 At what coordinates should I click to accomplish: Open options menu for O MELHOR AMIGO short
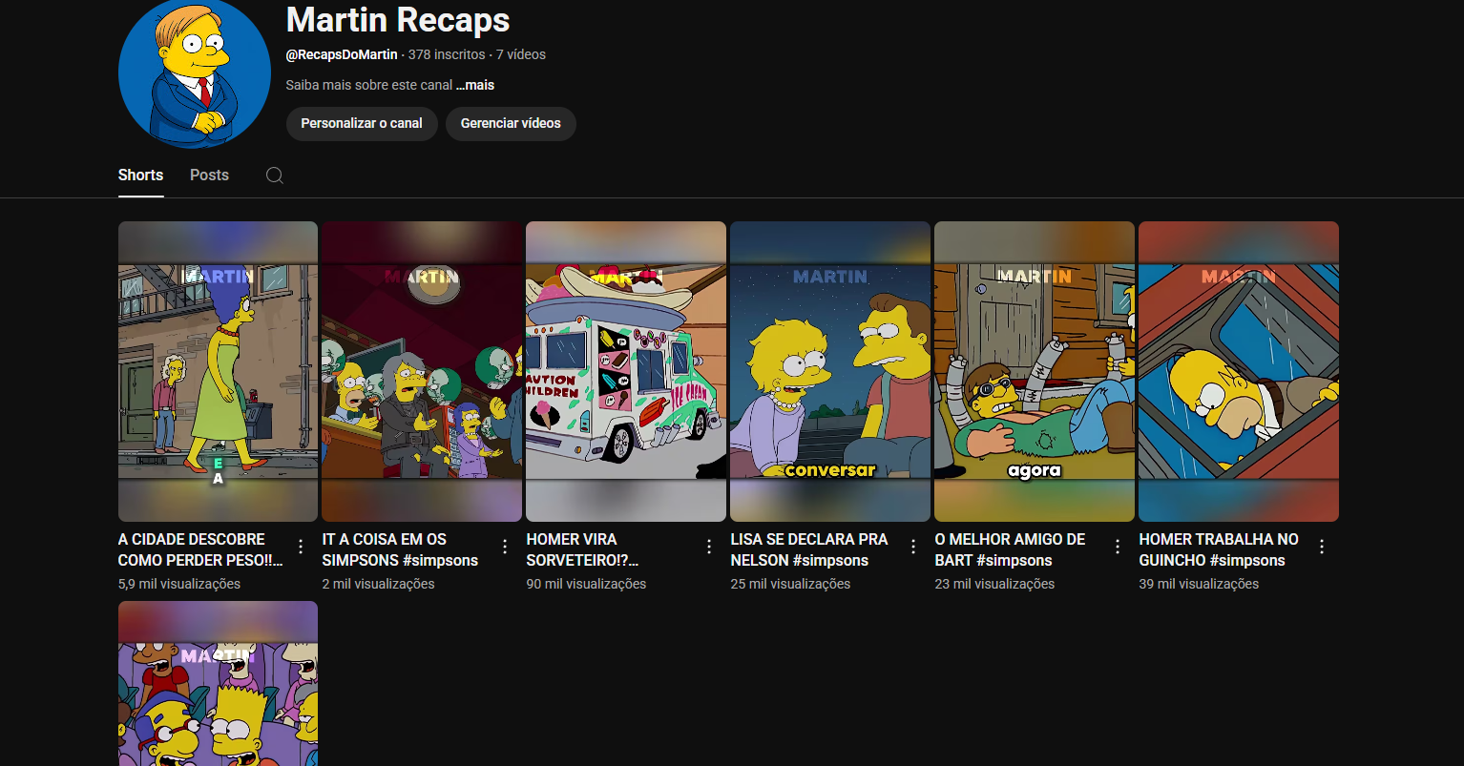pos(1118,547)
